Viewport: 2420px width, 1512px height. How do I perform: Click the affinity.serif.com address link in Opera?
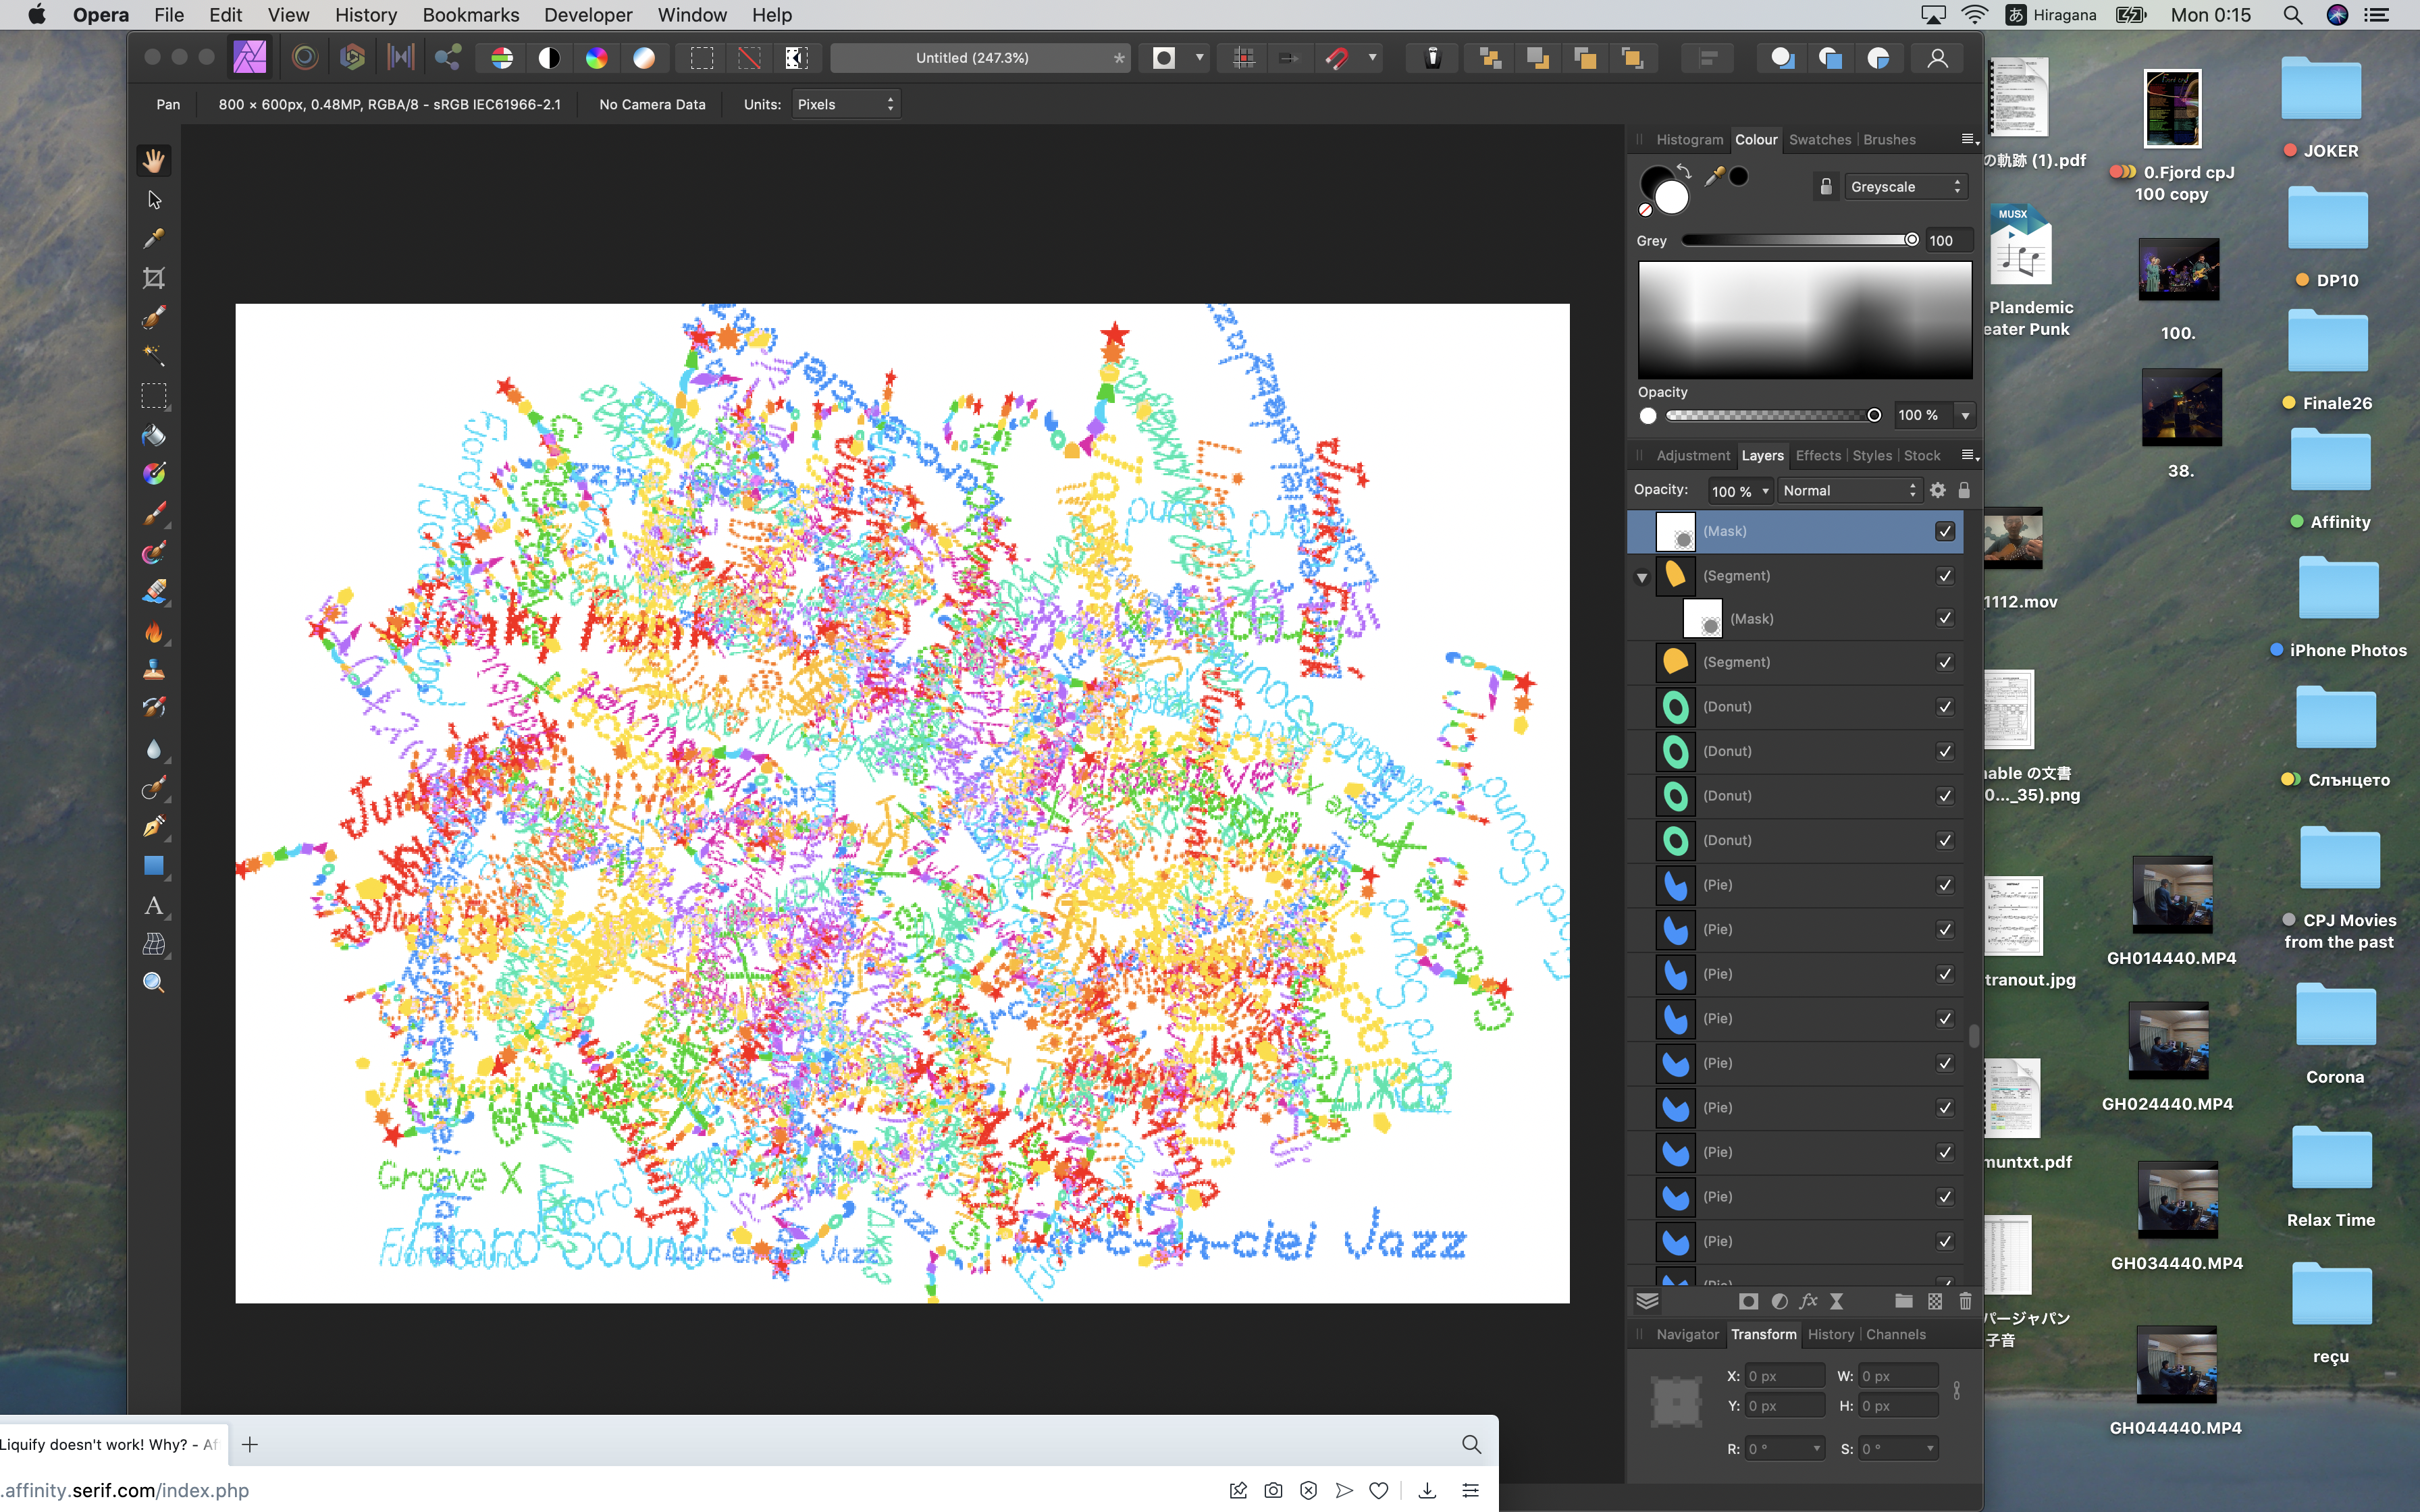click(125, 1490)
